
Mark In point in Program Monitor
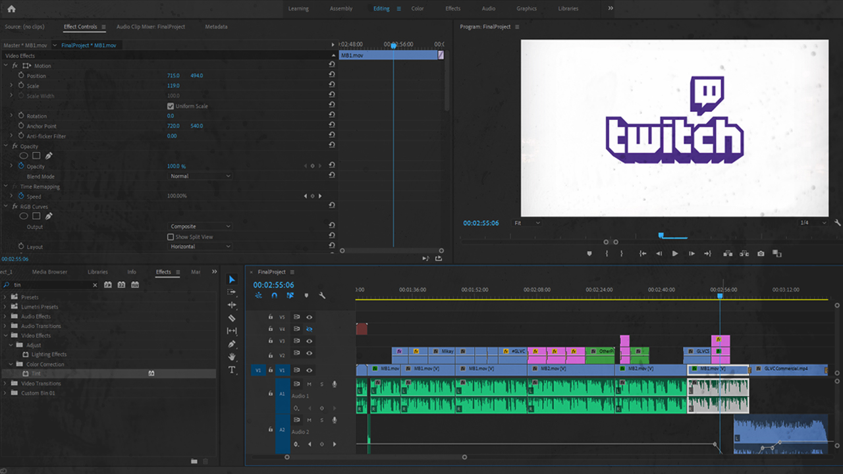607,253
